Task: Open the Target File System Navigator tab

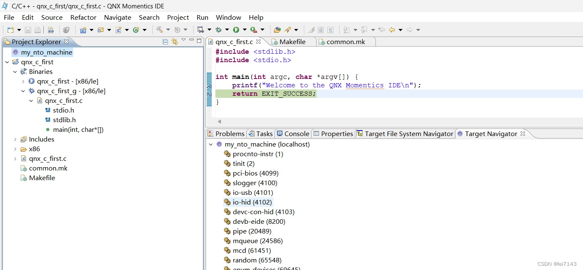Action: tap(405, 134)
